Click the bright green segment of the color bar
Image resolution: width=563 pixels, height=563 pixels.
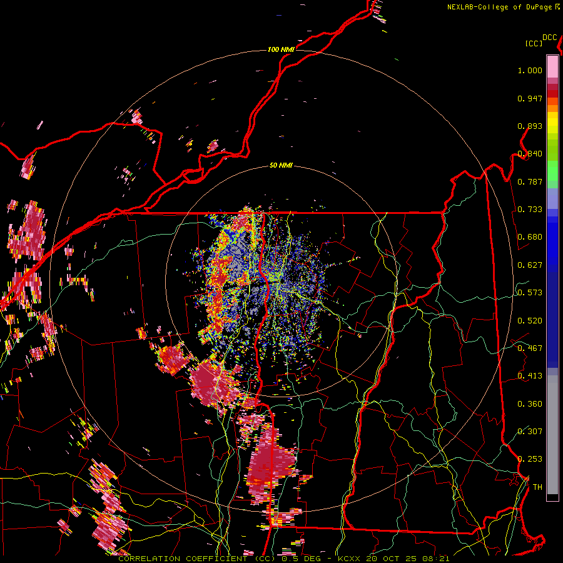tap(552, 171)
